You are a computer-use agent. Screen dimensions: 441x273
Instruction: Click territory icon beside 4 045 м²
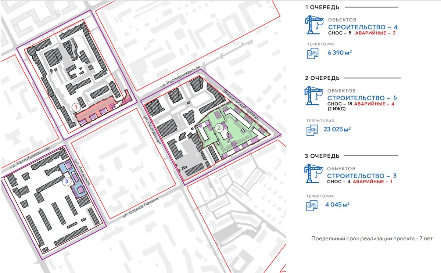click(x=312, y=205)
